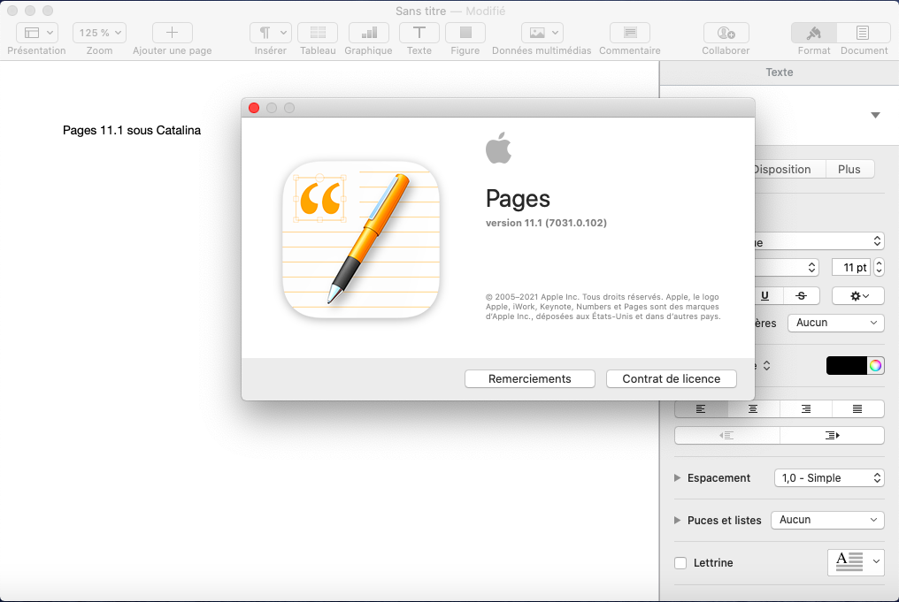Screen dimensions: 899x602
Task: Open the font family popup menu
Action: pos(818,241)
